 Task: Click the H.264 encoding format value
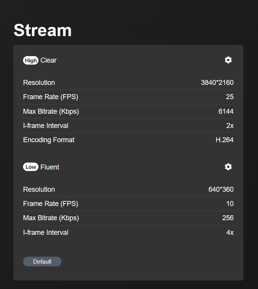click(x=225, y=140)
